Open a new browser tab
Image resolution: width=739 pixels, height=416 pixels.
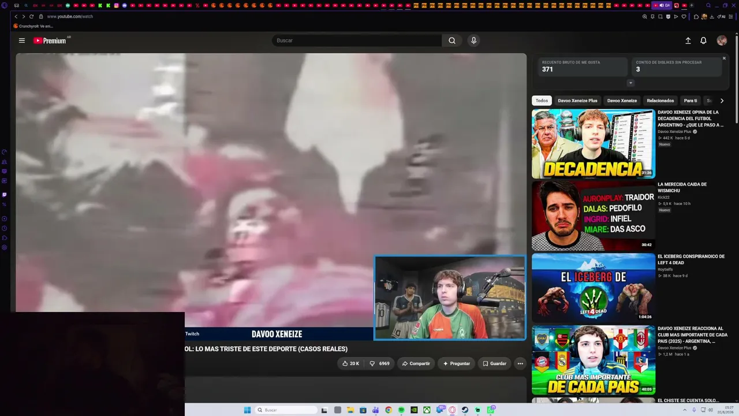pos(692,5)
